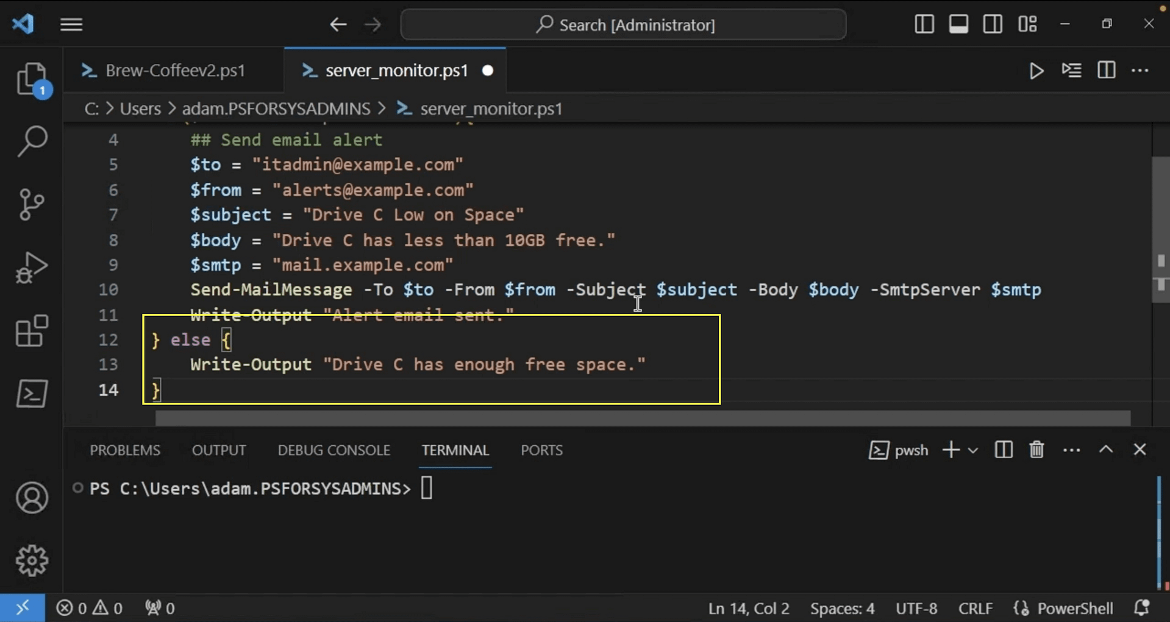Open Go to Line via Ln 14, Col 2
The image size is (1170, 622).
749,608
